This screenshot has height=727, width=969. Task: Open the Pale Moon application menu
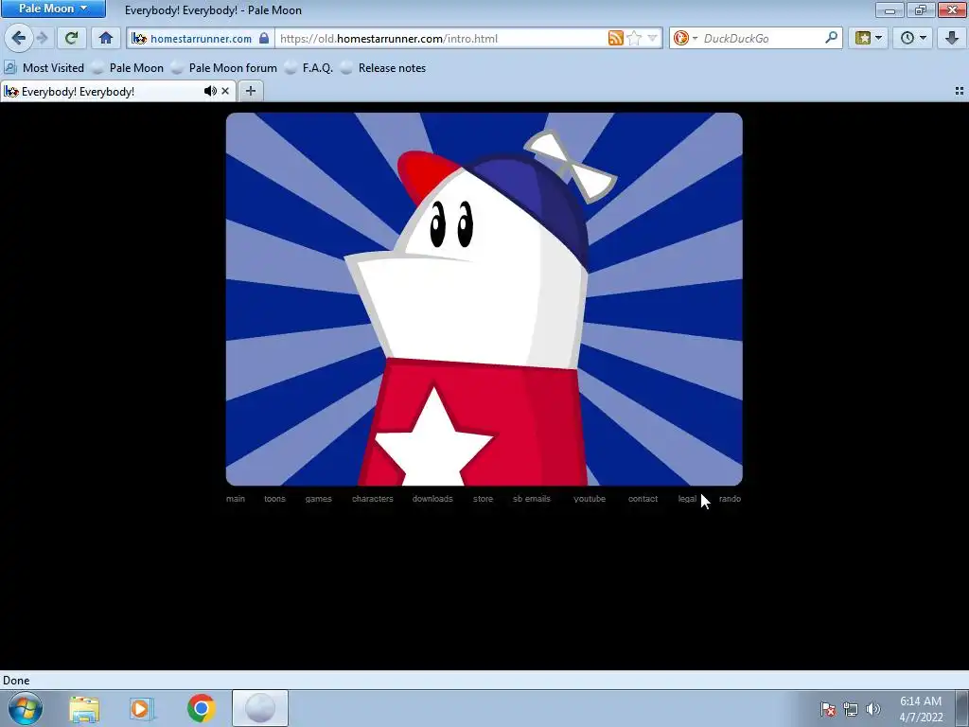[x=53, y=9]
